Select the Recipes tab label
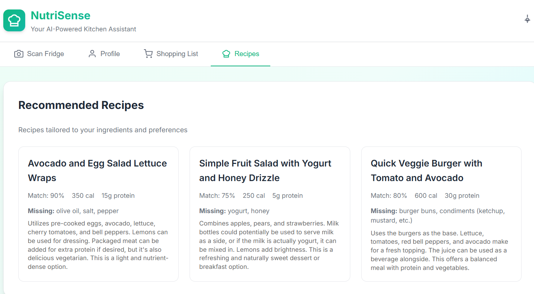Screen dimensions: 534x294 click(247, 54)
